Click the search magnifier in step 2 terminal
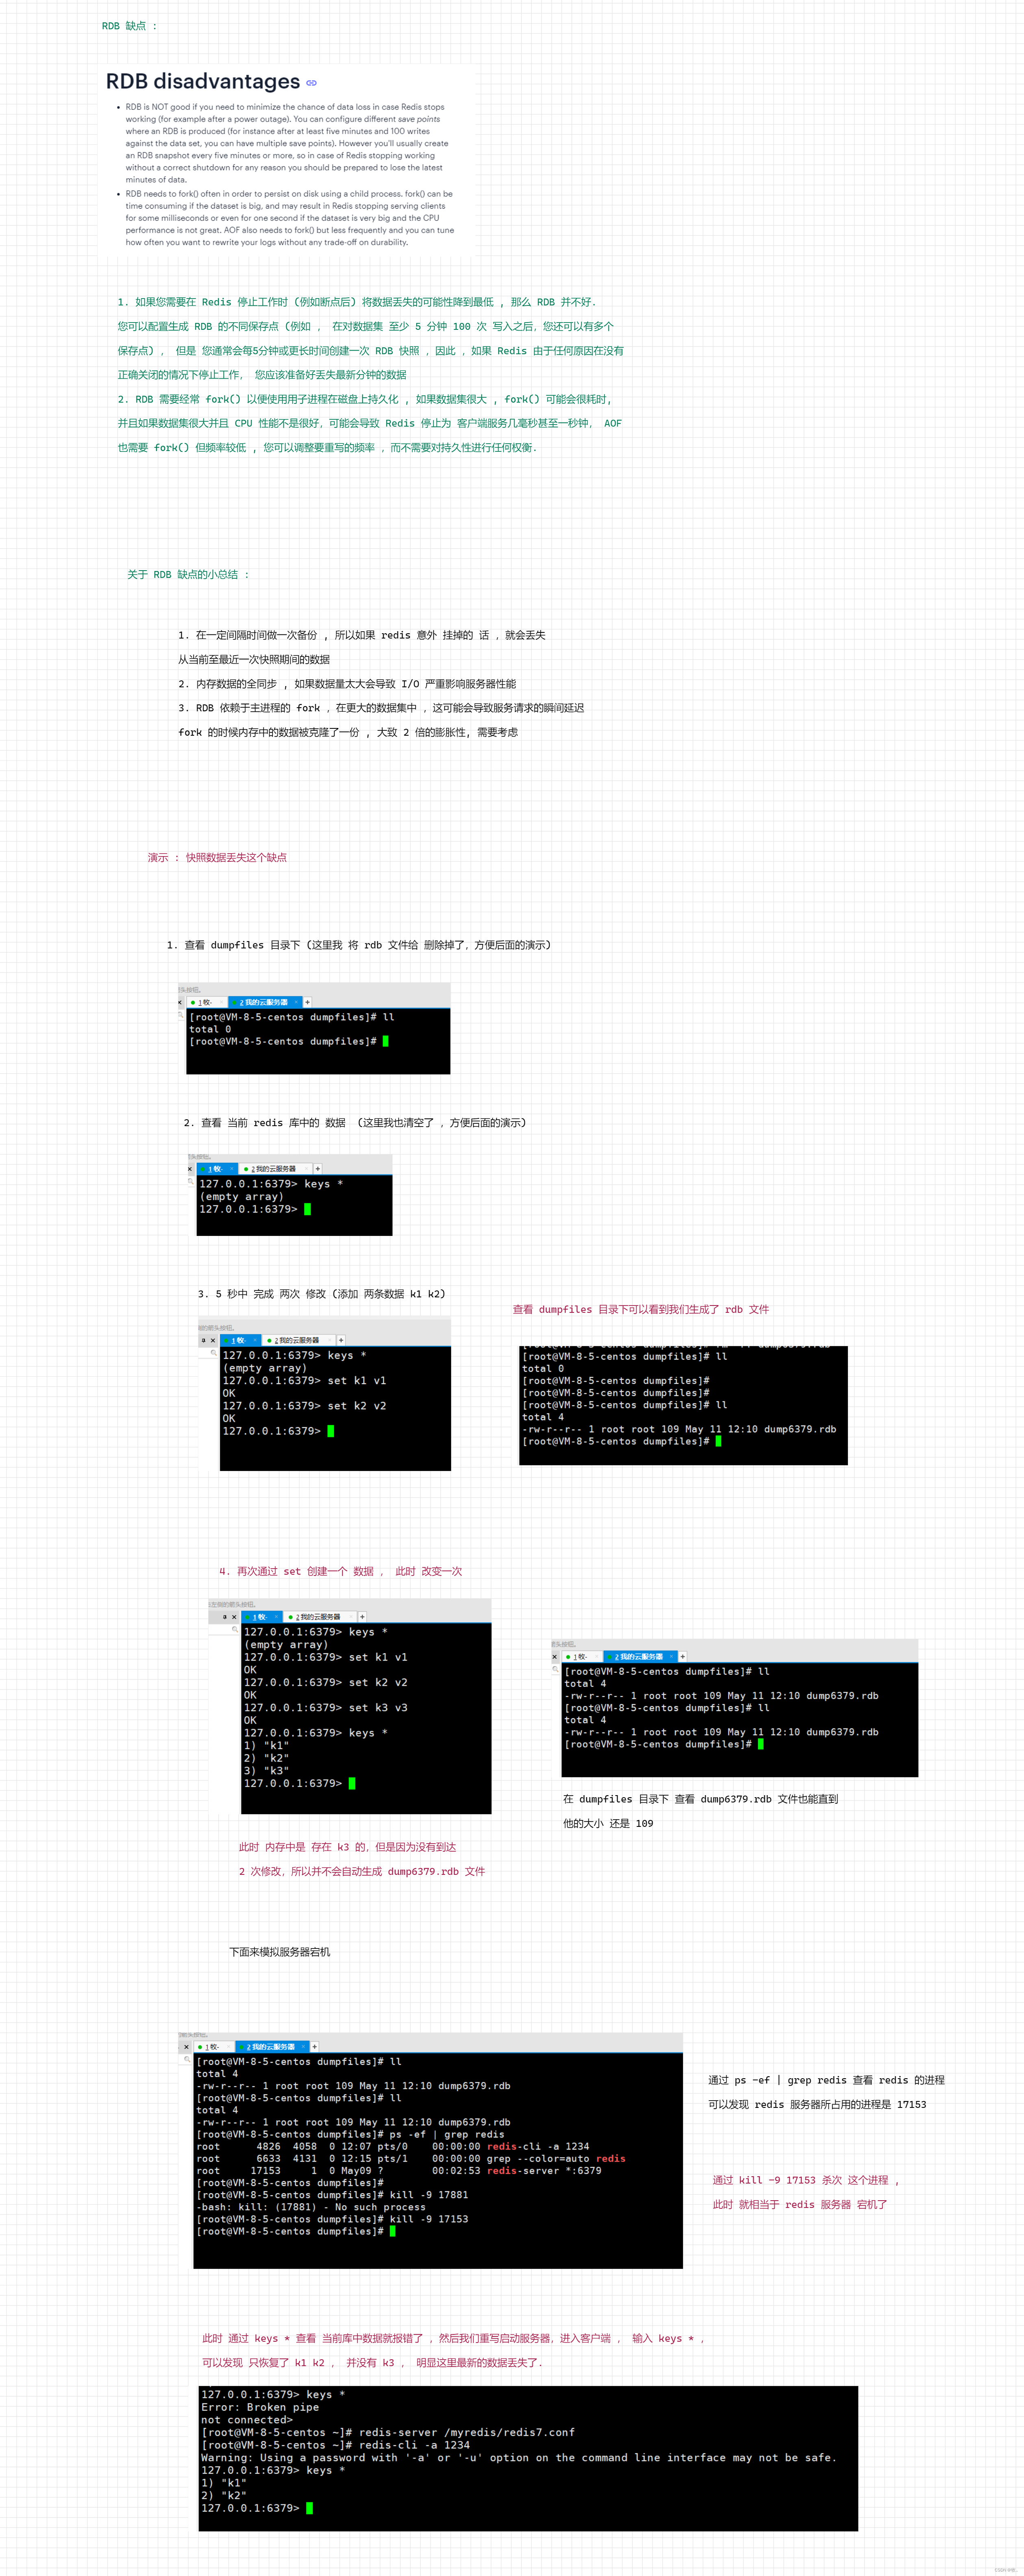The width and height of the screenshot is (1024, 2576). (191, 1182)
